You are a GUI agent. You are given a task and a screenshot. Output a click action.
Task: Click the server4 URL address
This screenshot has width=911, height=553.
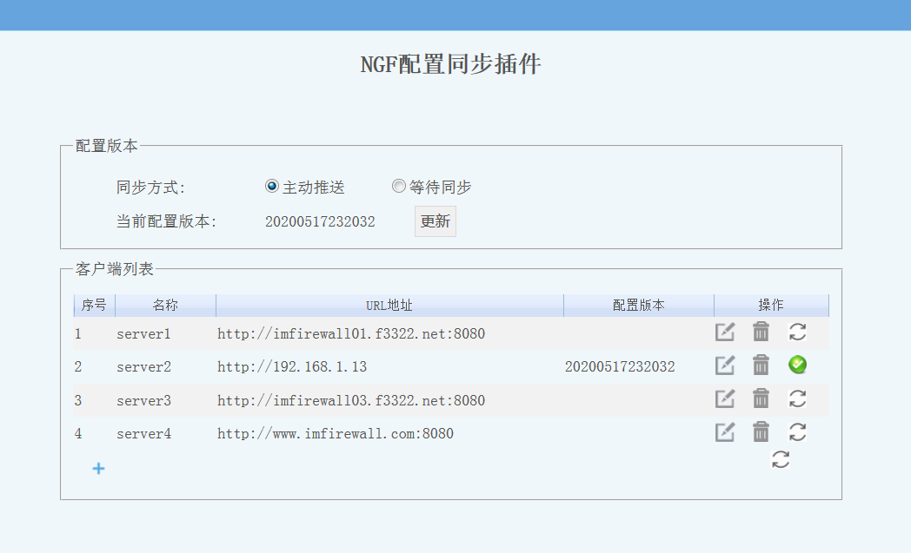[x=335, y=433]
